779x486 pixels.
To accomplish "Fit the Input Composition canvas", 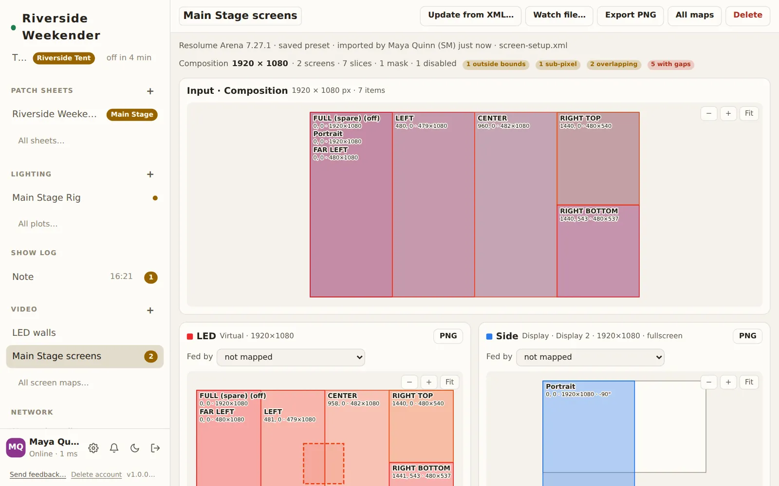I will pos(749,113).
